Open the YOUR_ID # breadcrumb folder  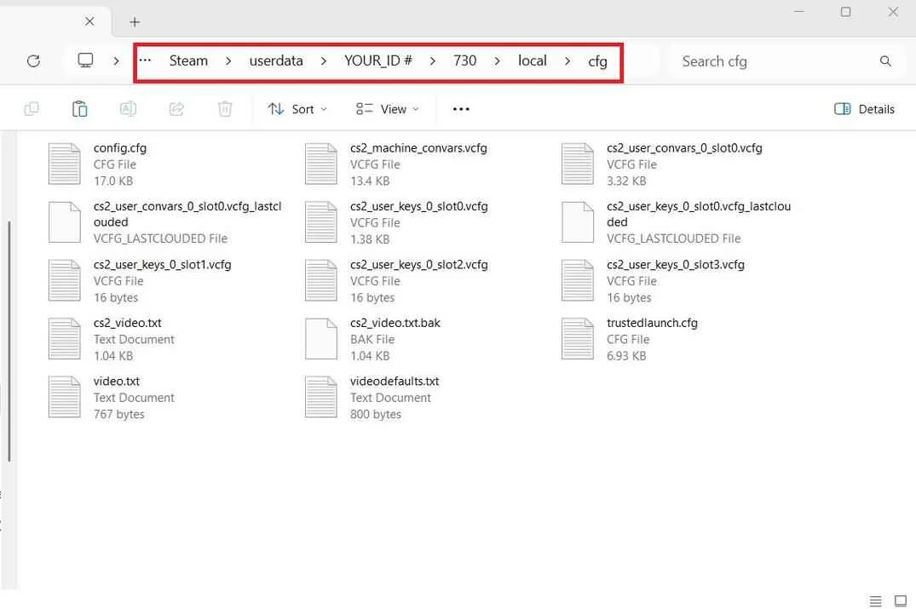point(378,60)
